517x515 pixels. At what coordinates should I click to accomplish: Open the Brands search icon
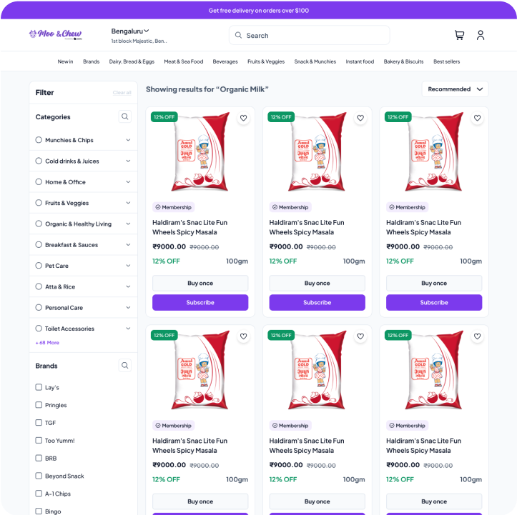pyautogui.click(x=125, y=366)
